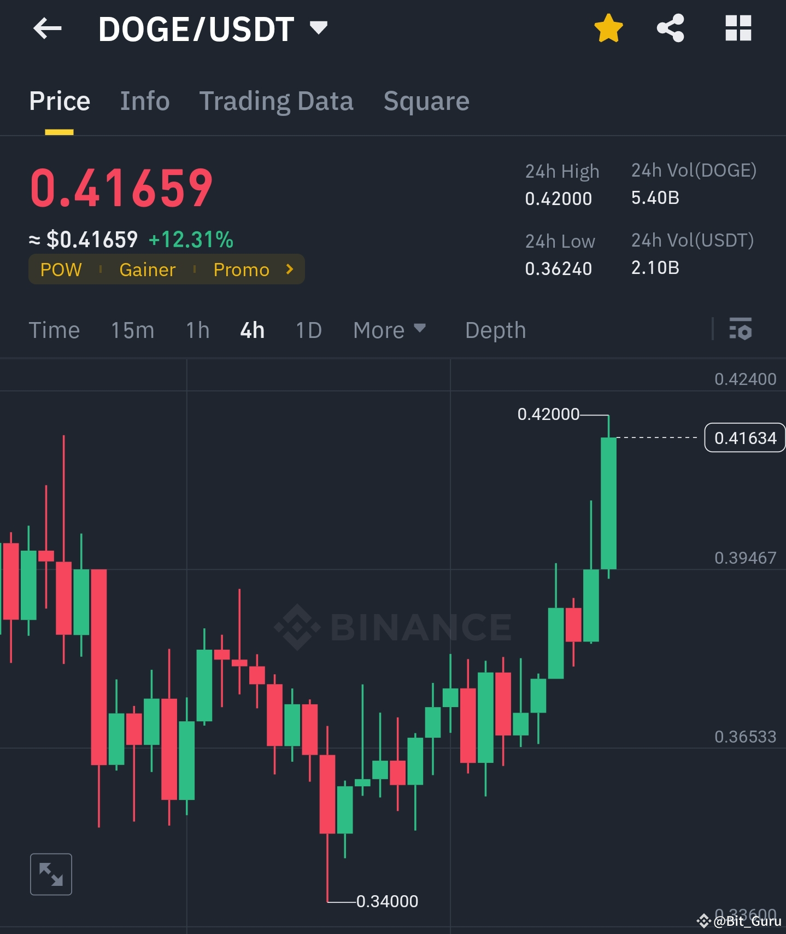Select the POW category tag
This screenshot has width=786, height=934.
[x=60, y=269]
